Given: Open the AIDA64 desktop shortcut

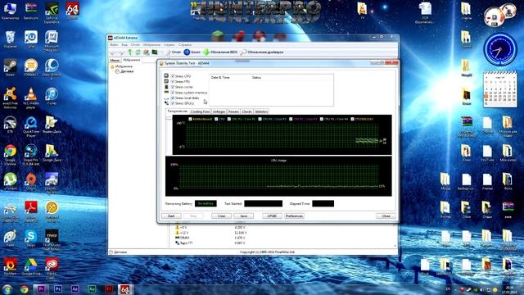Looking at the screenshot, I should pyautogui.click(x=72, y=11).
